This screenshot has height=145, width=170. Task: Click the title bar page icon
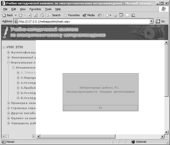tap(3, 3)
